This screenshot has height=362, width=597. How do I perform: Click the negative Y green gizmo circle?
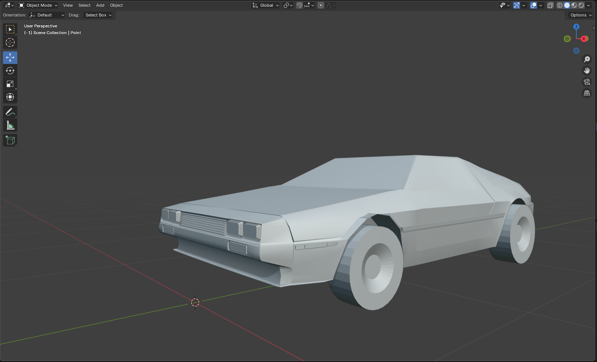[567, 39]
